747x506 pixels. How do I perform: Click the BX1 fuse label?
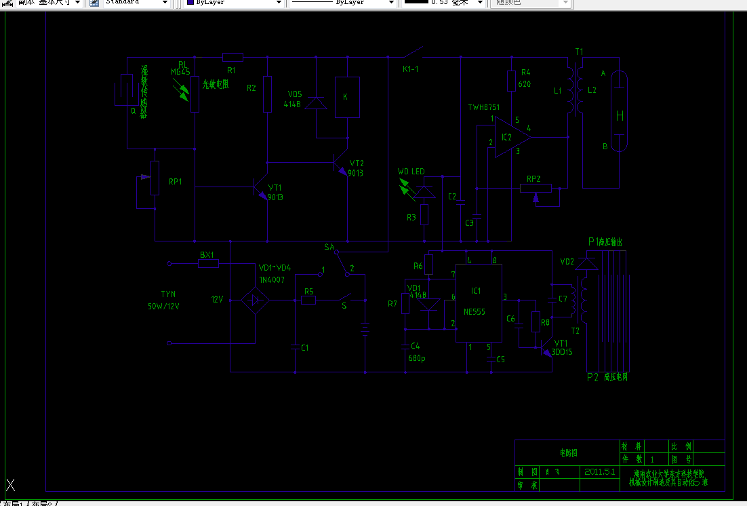click(x=207, y=255)
